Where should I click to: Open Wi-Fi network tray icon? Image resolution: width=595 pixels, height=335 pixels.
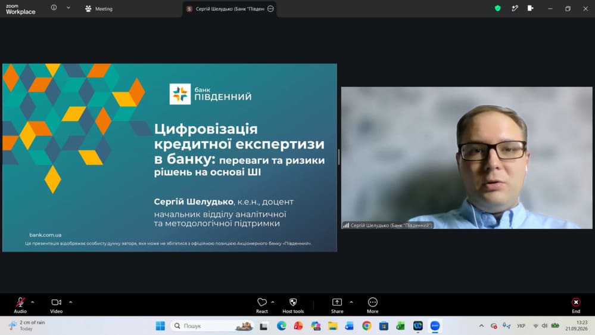click(x=535, y=326)
